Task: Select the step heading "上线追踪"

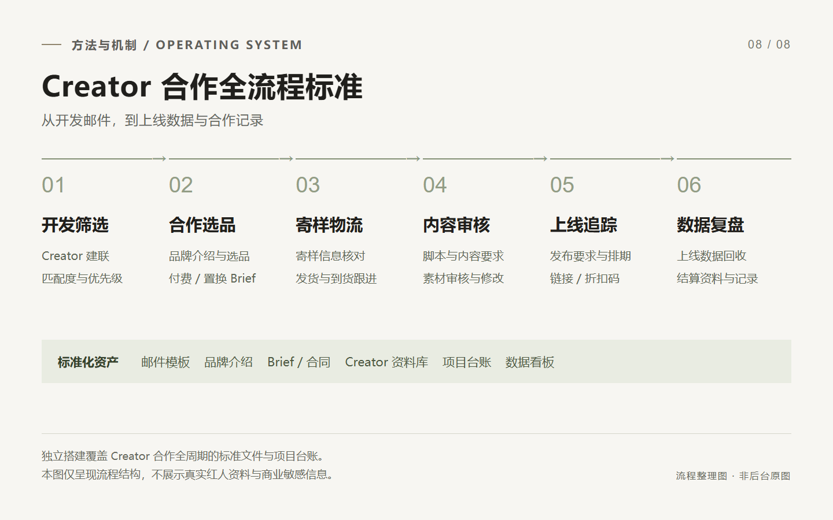Action: click(x=584, y=225)
